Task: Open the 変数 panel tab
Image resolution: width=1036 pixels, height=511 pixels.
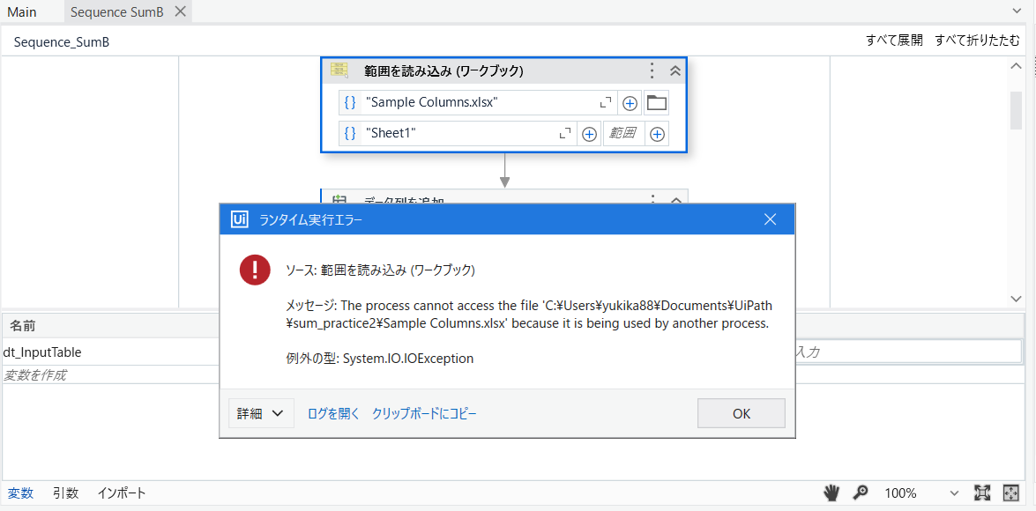Action: [x=19, y=492]
